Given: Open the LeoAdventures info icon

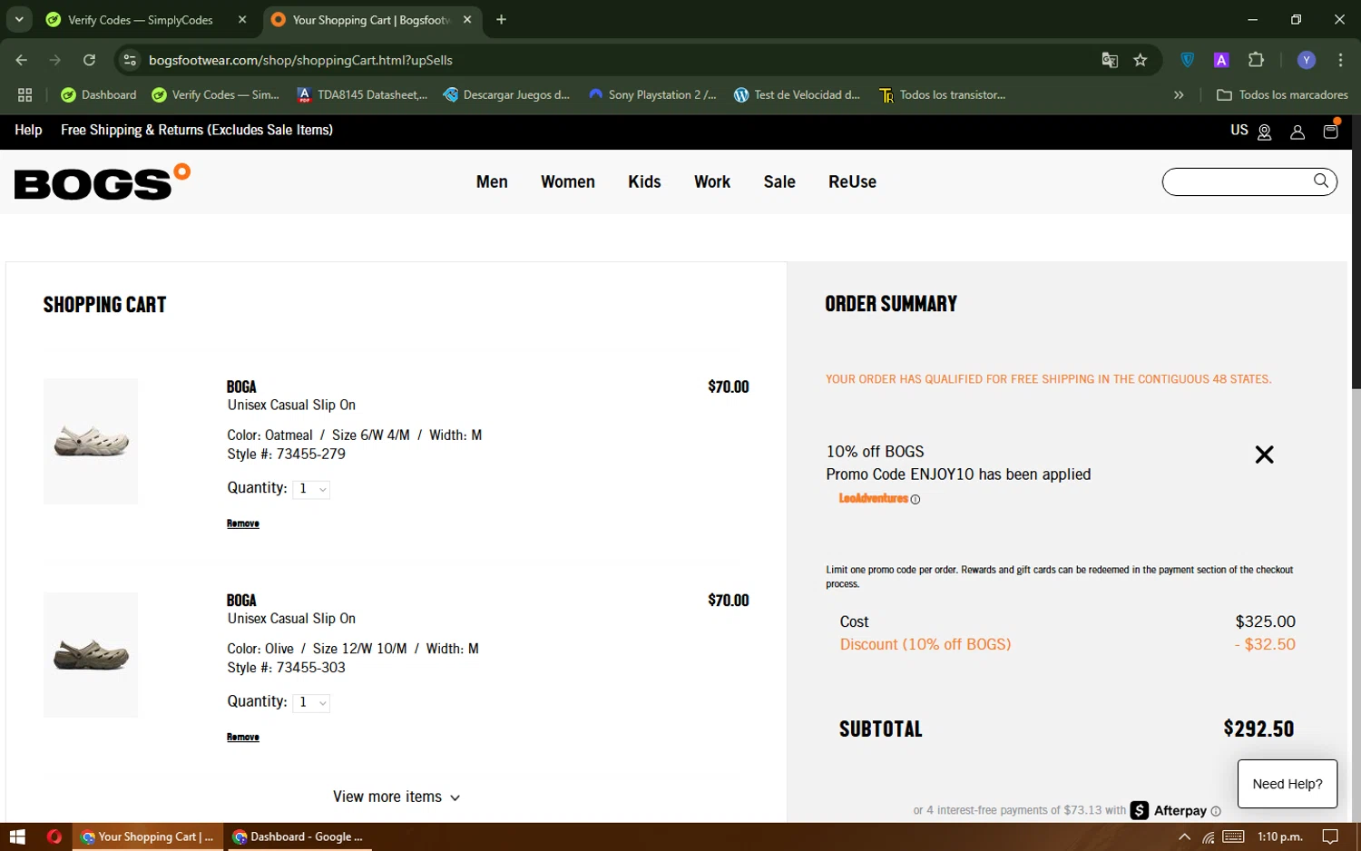Looking at the screenshot, I should point(915,499).
